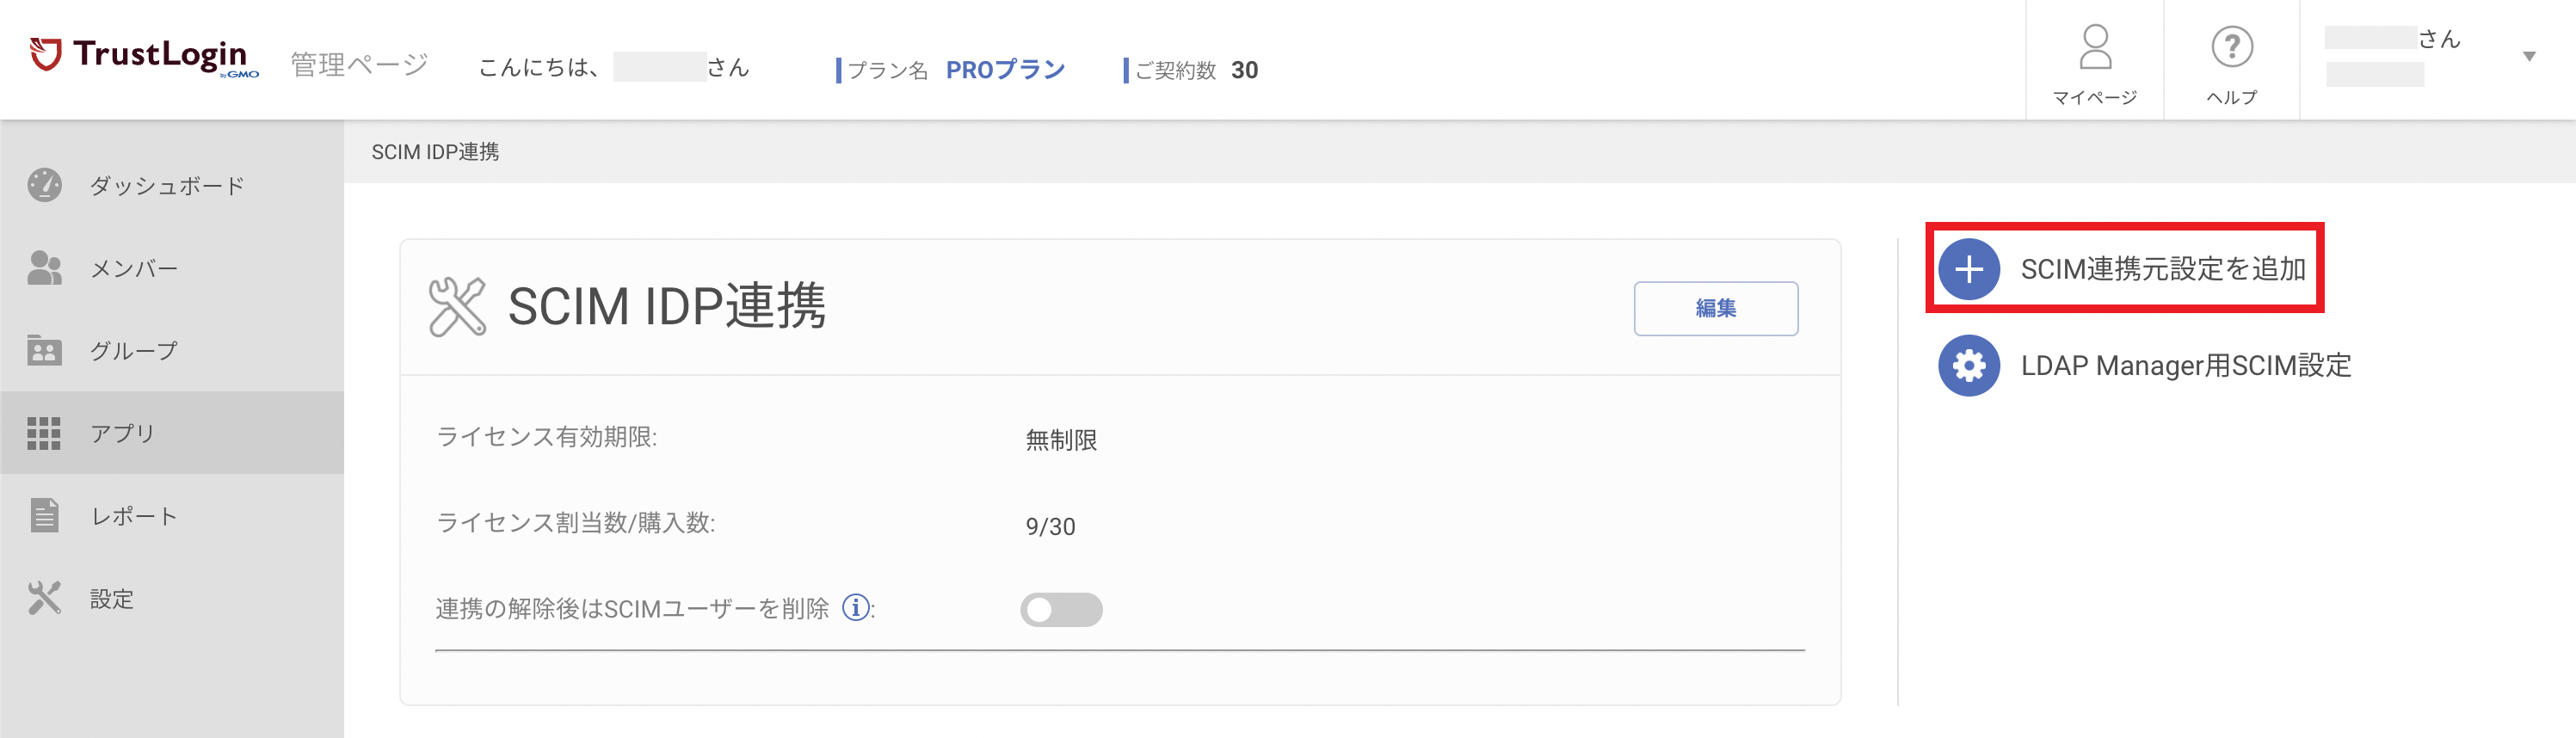The height and width of the screenshot is (738, 2576).
Task: Select the グループ group icon
Action: point(44,350)
